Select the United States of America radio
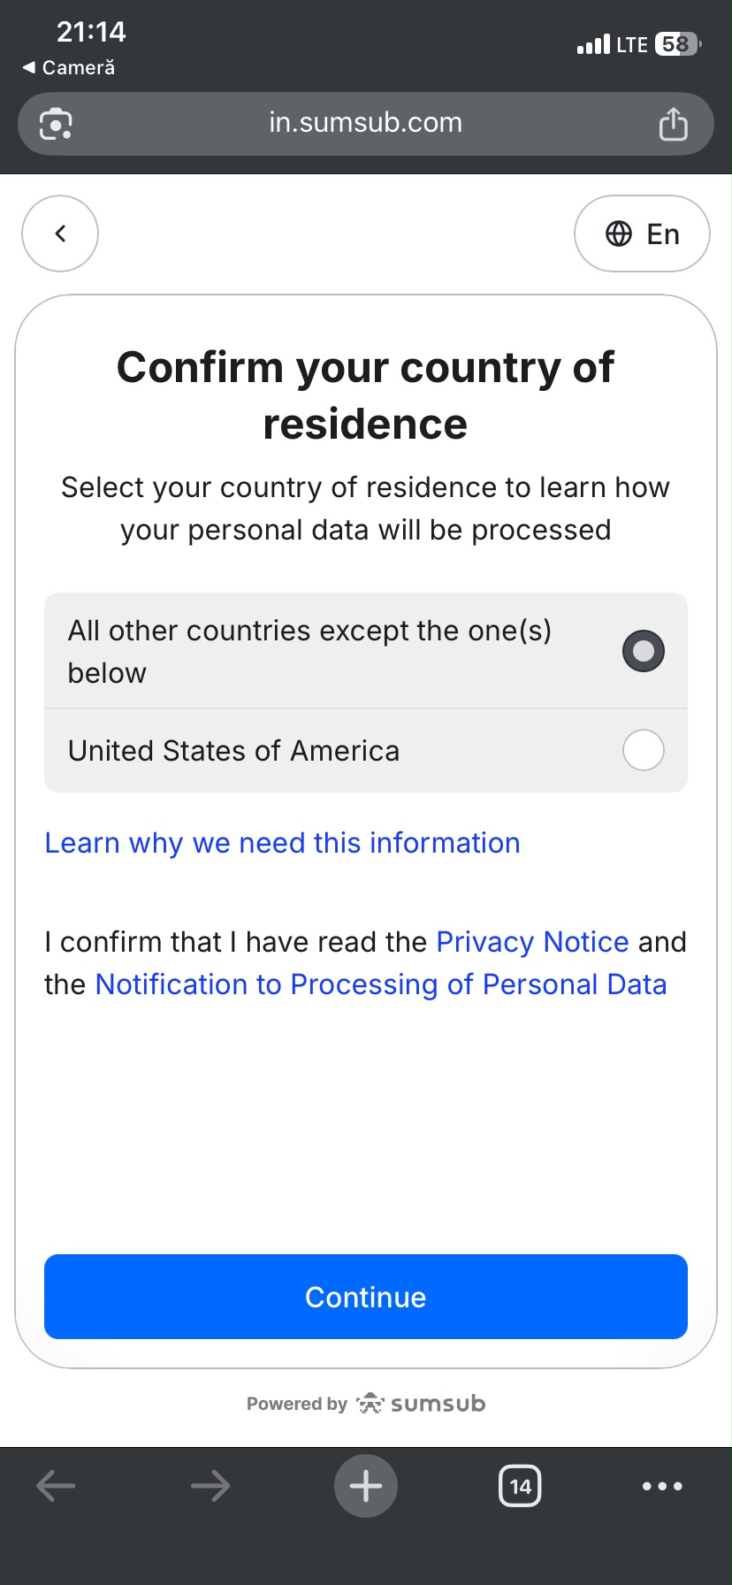The width and height of the screenshot is (732, 1585). click(x=643, y=750)
